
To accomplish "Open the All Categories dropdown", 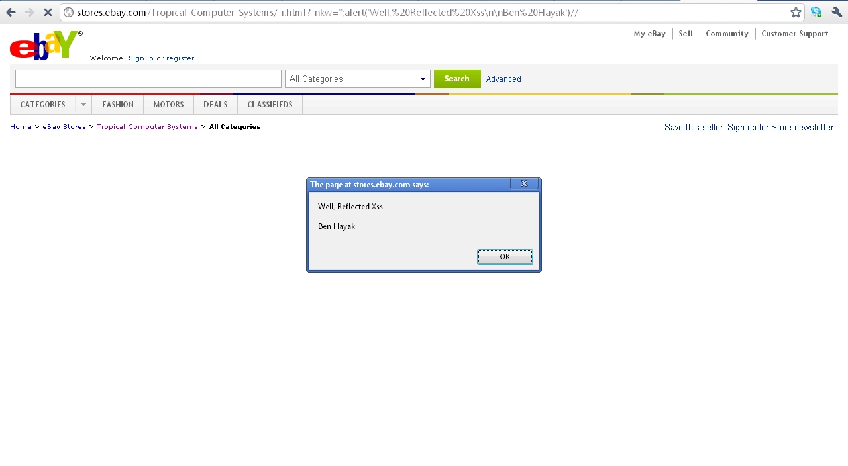I will point(357,79).
